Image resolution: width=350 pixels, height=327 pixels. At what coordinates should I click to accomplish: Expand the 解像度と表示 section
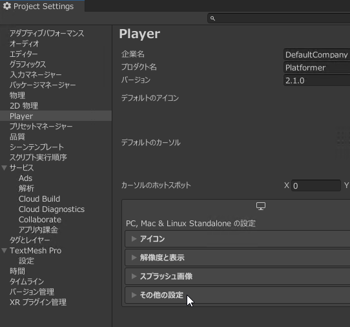[237, 258]
